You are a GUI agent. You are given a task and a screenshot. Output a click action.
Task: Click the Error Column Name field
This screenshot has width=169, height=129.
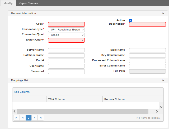point(147,66)
